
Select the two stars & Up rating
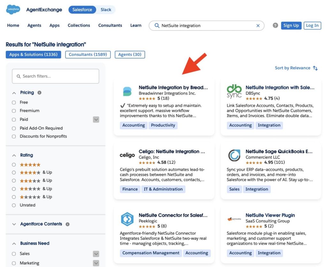tap(14, 189)
